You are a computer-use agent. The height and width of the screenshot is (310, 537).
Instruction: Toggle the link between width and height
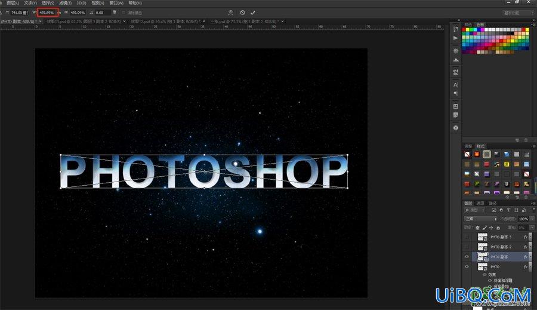59,13
